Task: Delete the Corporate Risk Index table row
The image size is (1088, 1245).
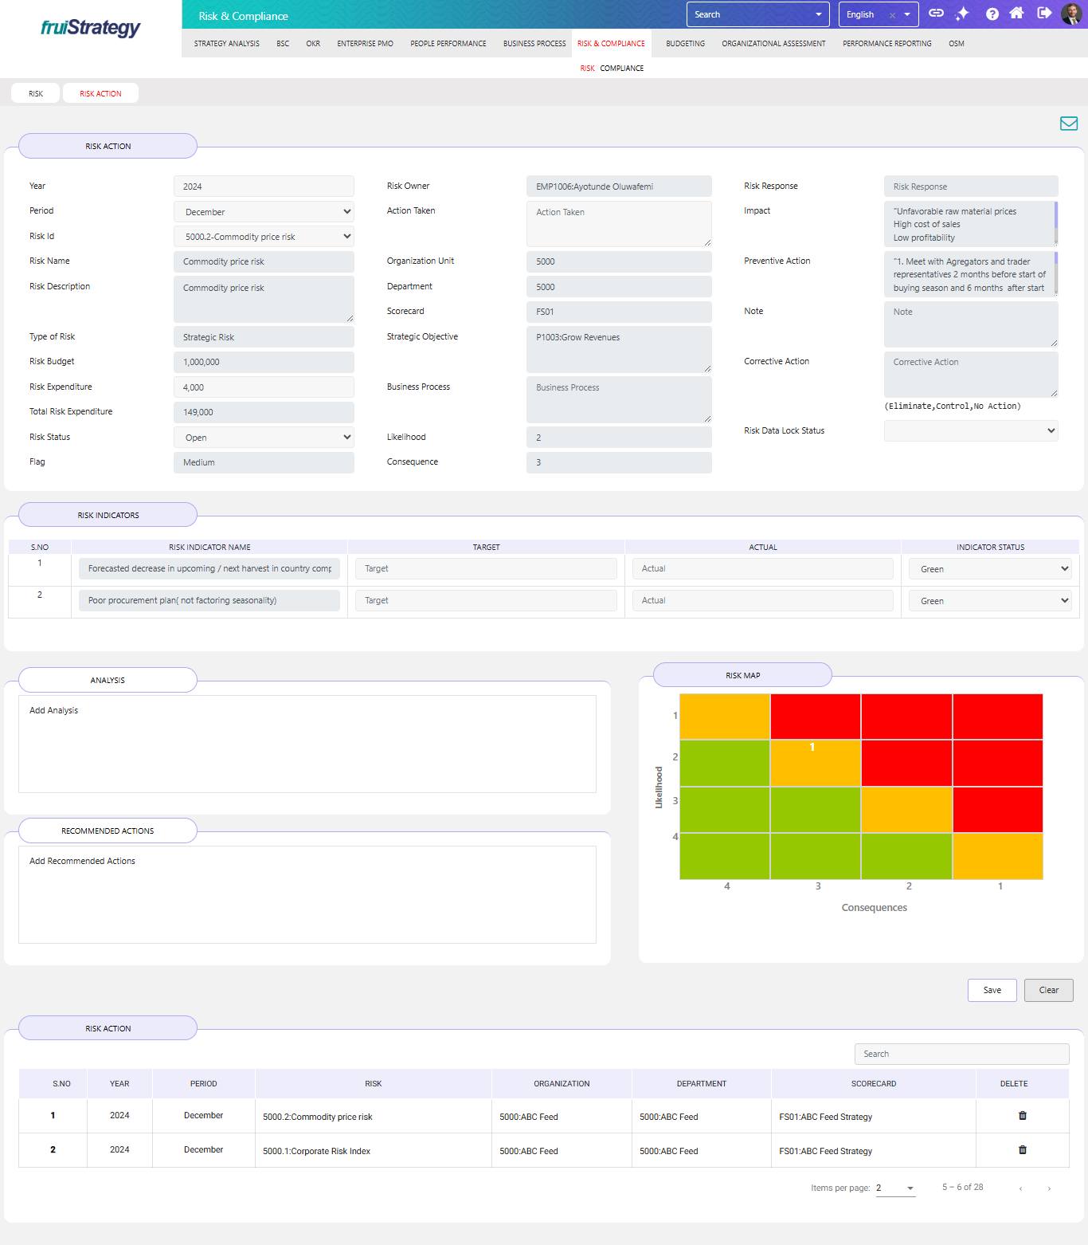Action: click(1023, 1150)
